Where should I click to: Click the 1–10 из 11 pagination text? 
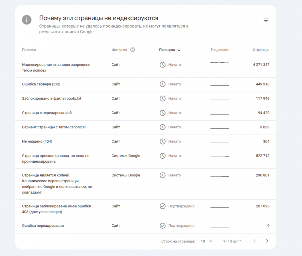(232, 241)
